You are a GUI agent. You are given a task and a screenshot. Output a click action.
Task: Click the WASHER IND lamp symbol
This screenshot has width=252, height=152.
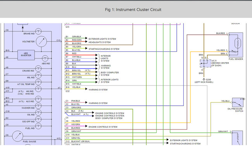pyautogui.click(x=38, y=106)
